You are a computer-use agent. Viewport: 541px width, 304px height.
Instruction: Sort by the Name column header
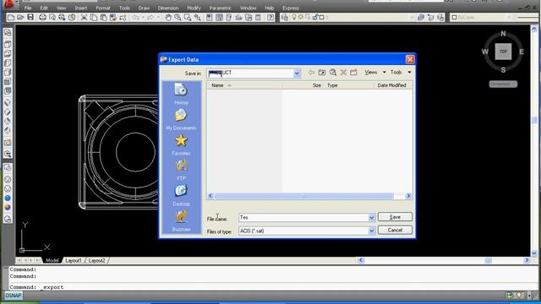point(244,85)
